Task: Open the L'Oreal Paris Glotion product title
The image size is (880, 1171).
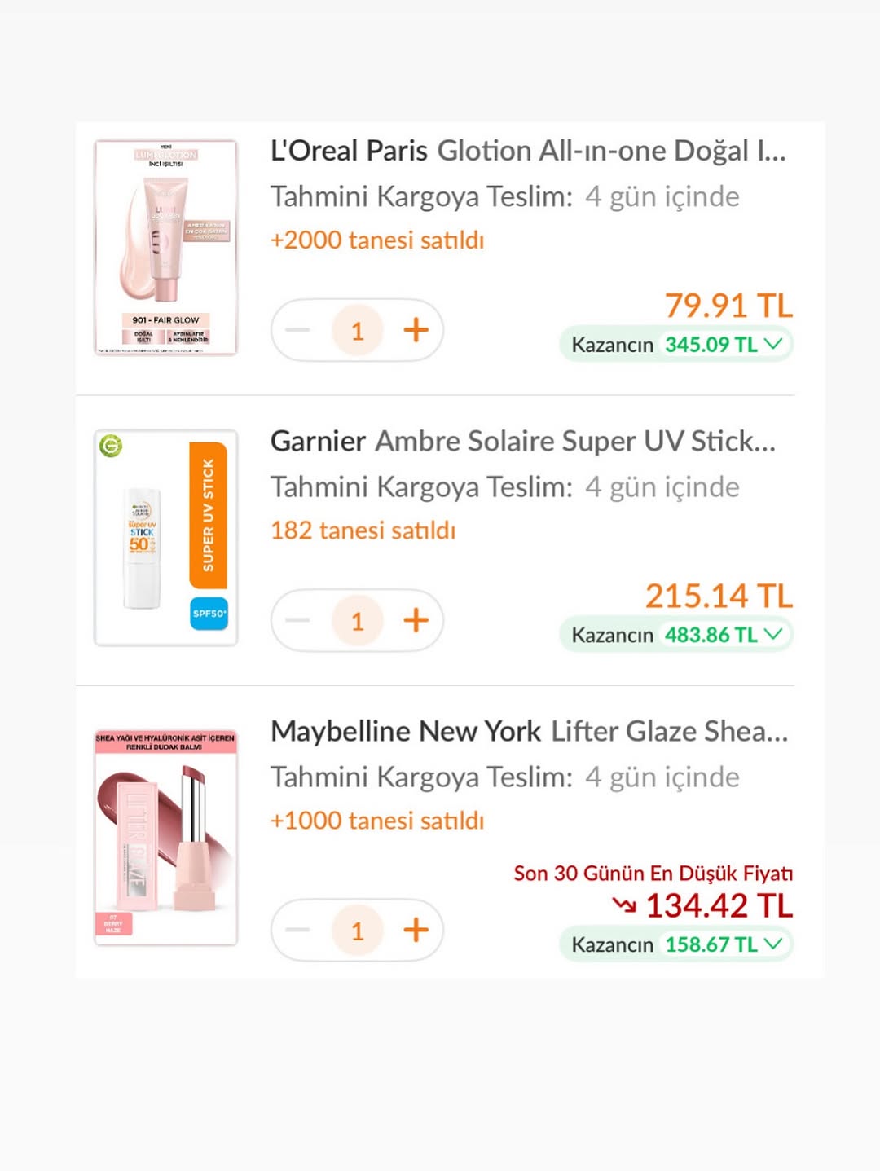Action: tap(528, 151)
